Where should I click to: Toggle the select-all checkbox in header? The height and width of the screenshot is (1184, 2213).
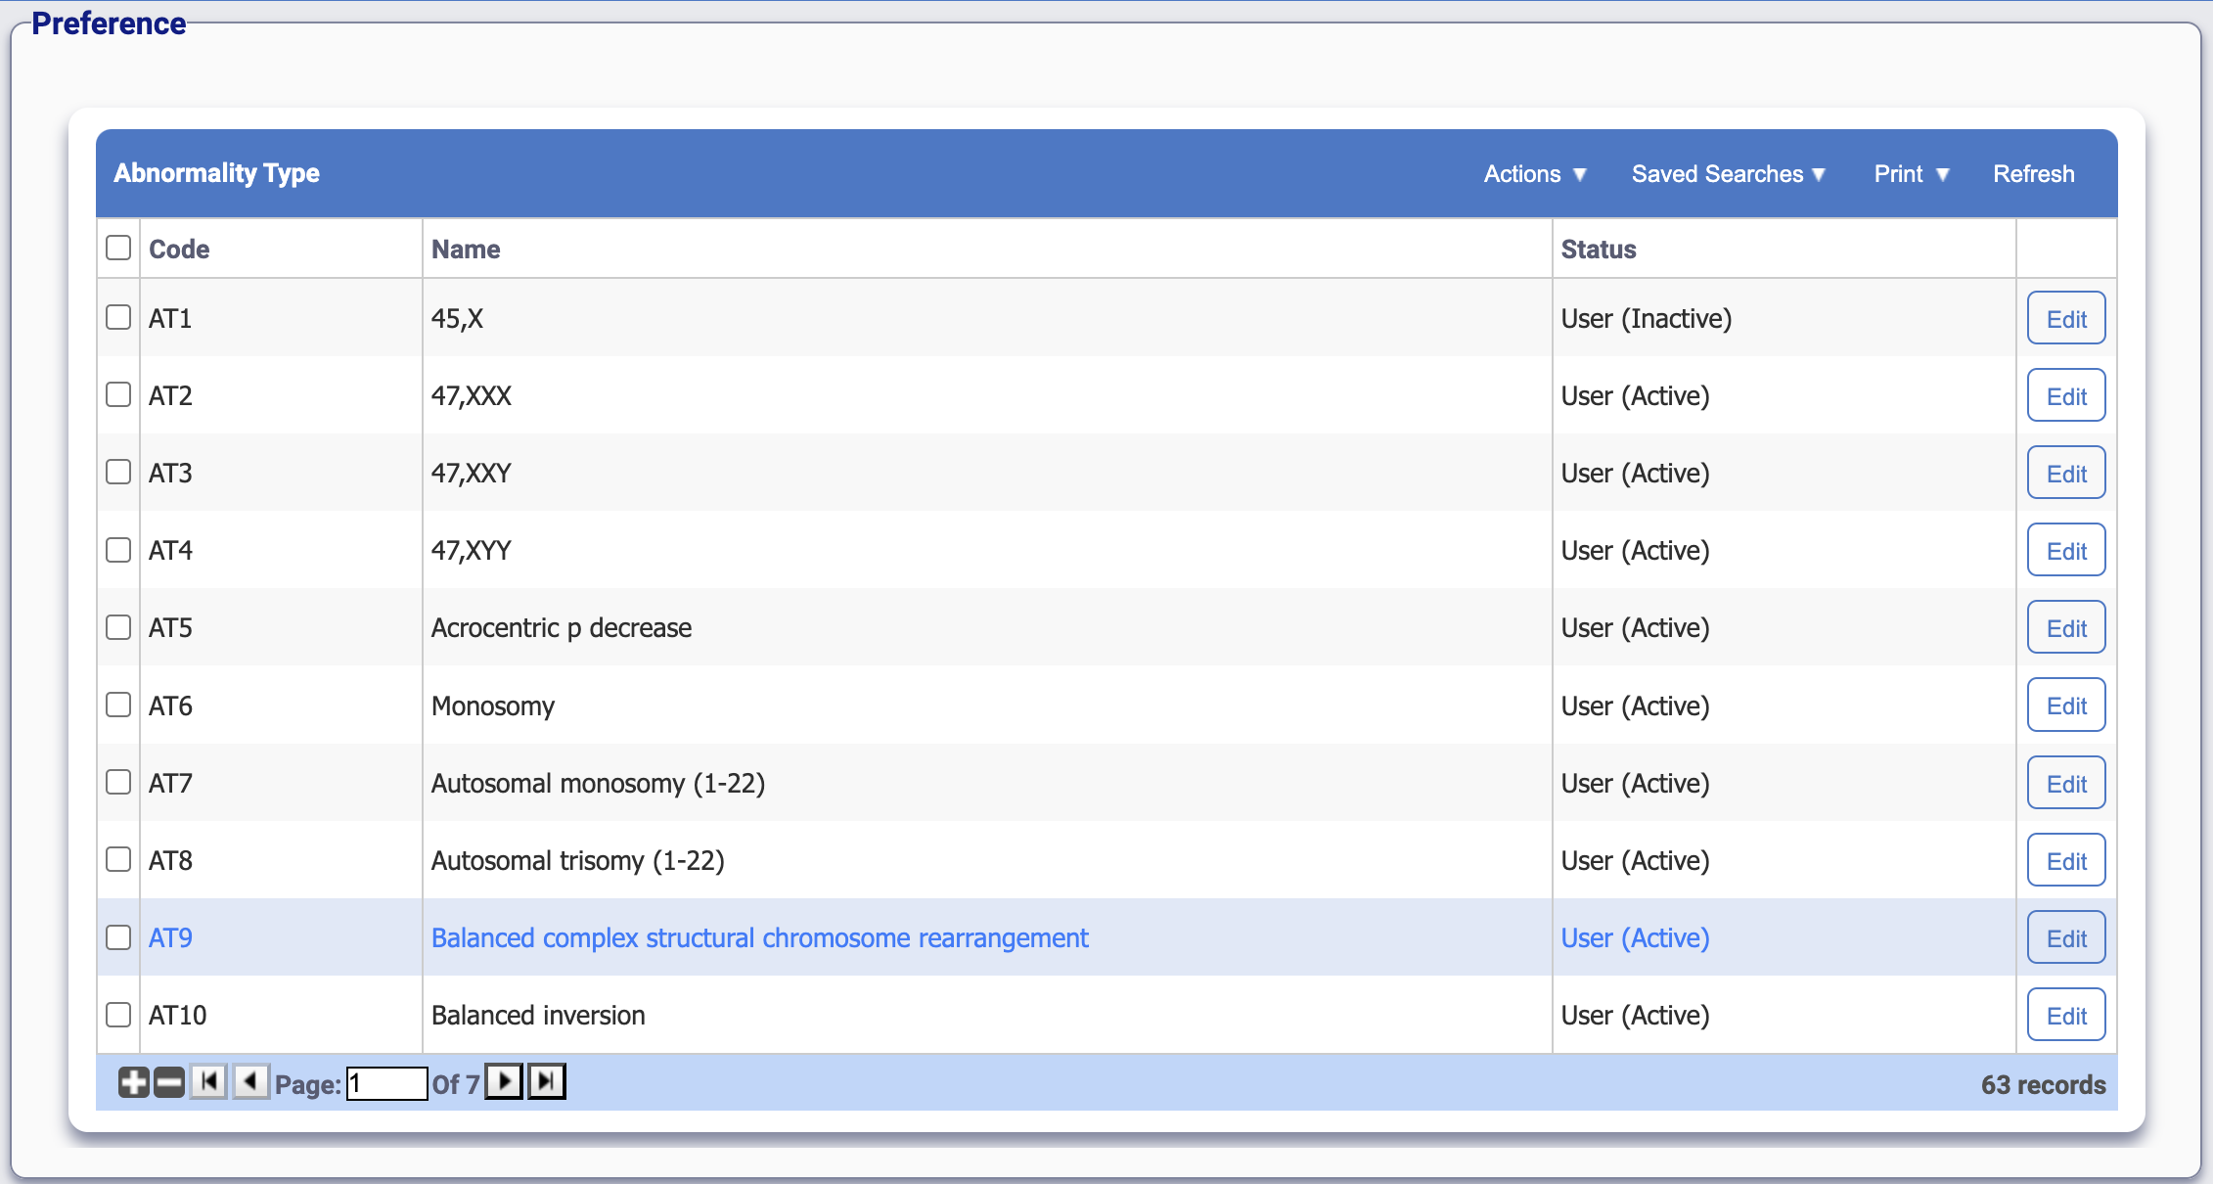pos(117,248)
